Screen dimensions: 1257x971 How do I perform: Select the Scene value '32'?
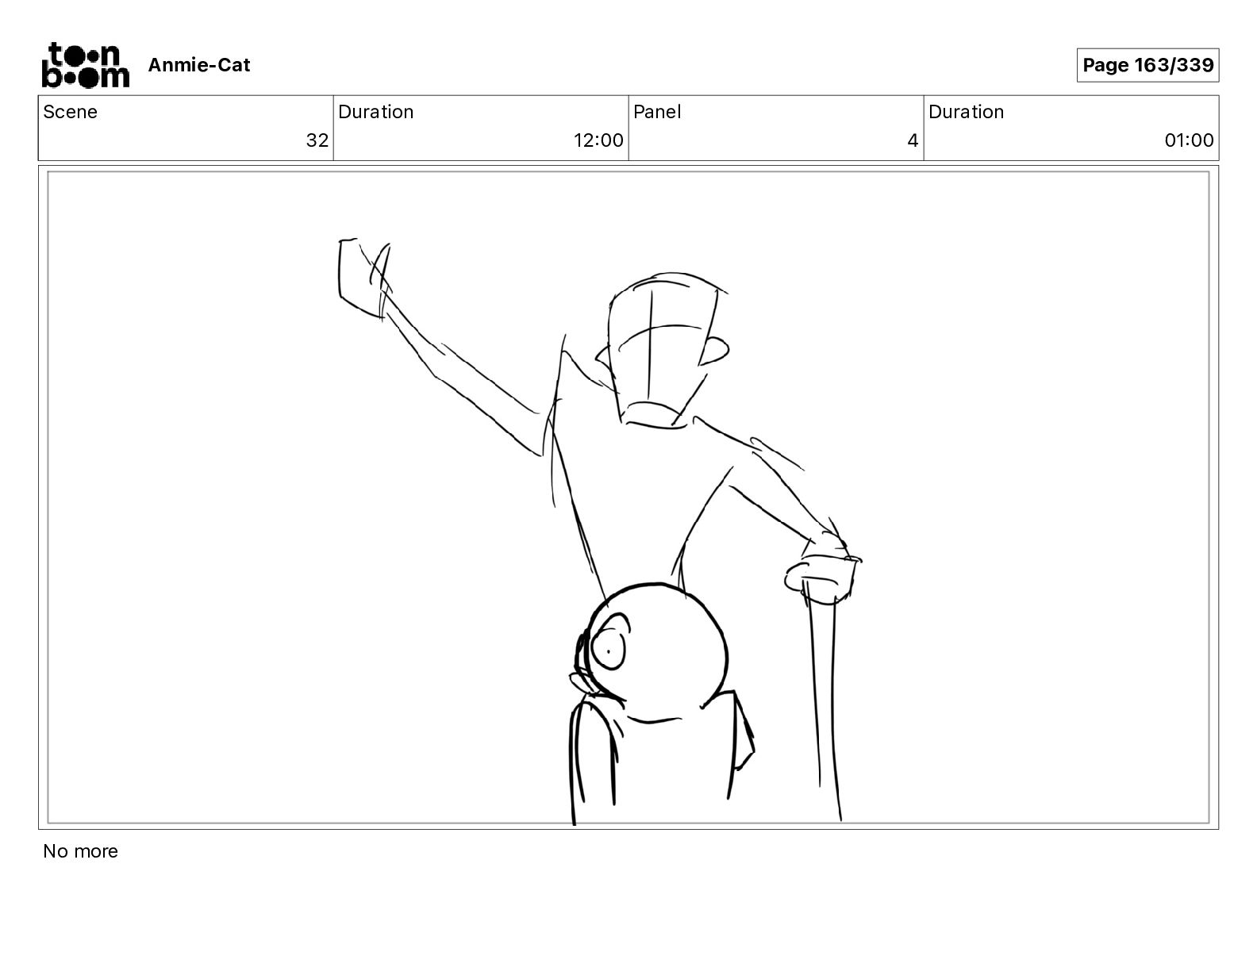pyautogui.click(x=317, y=140)
